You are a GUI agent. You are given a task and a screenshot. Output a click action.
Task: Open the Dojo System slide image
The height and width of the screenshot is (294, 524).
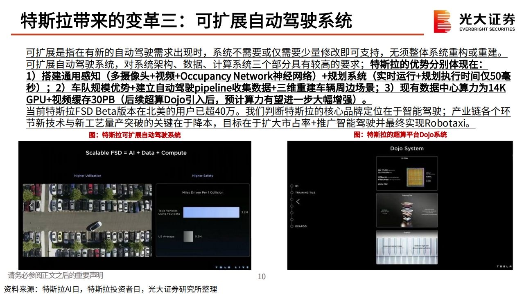(400, 205)
